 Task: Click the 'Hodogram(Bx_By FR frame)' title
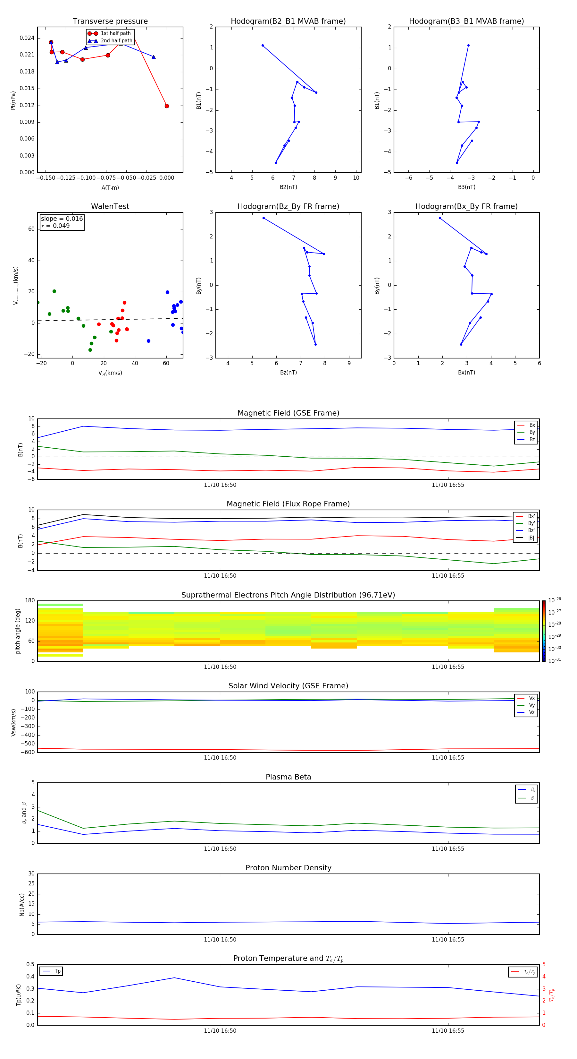pyautogui.click(x=466, y=206)
